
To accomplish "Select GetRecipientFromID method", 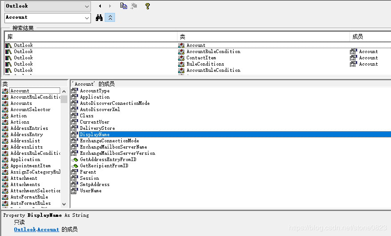I will 104,166.
